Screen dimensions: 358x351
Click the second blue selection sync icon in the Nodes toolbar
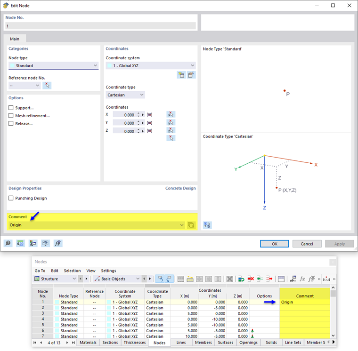coord(169,279)
